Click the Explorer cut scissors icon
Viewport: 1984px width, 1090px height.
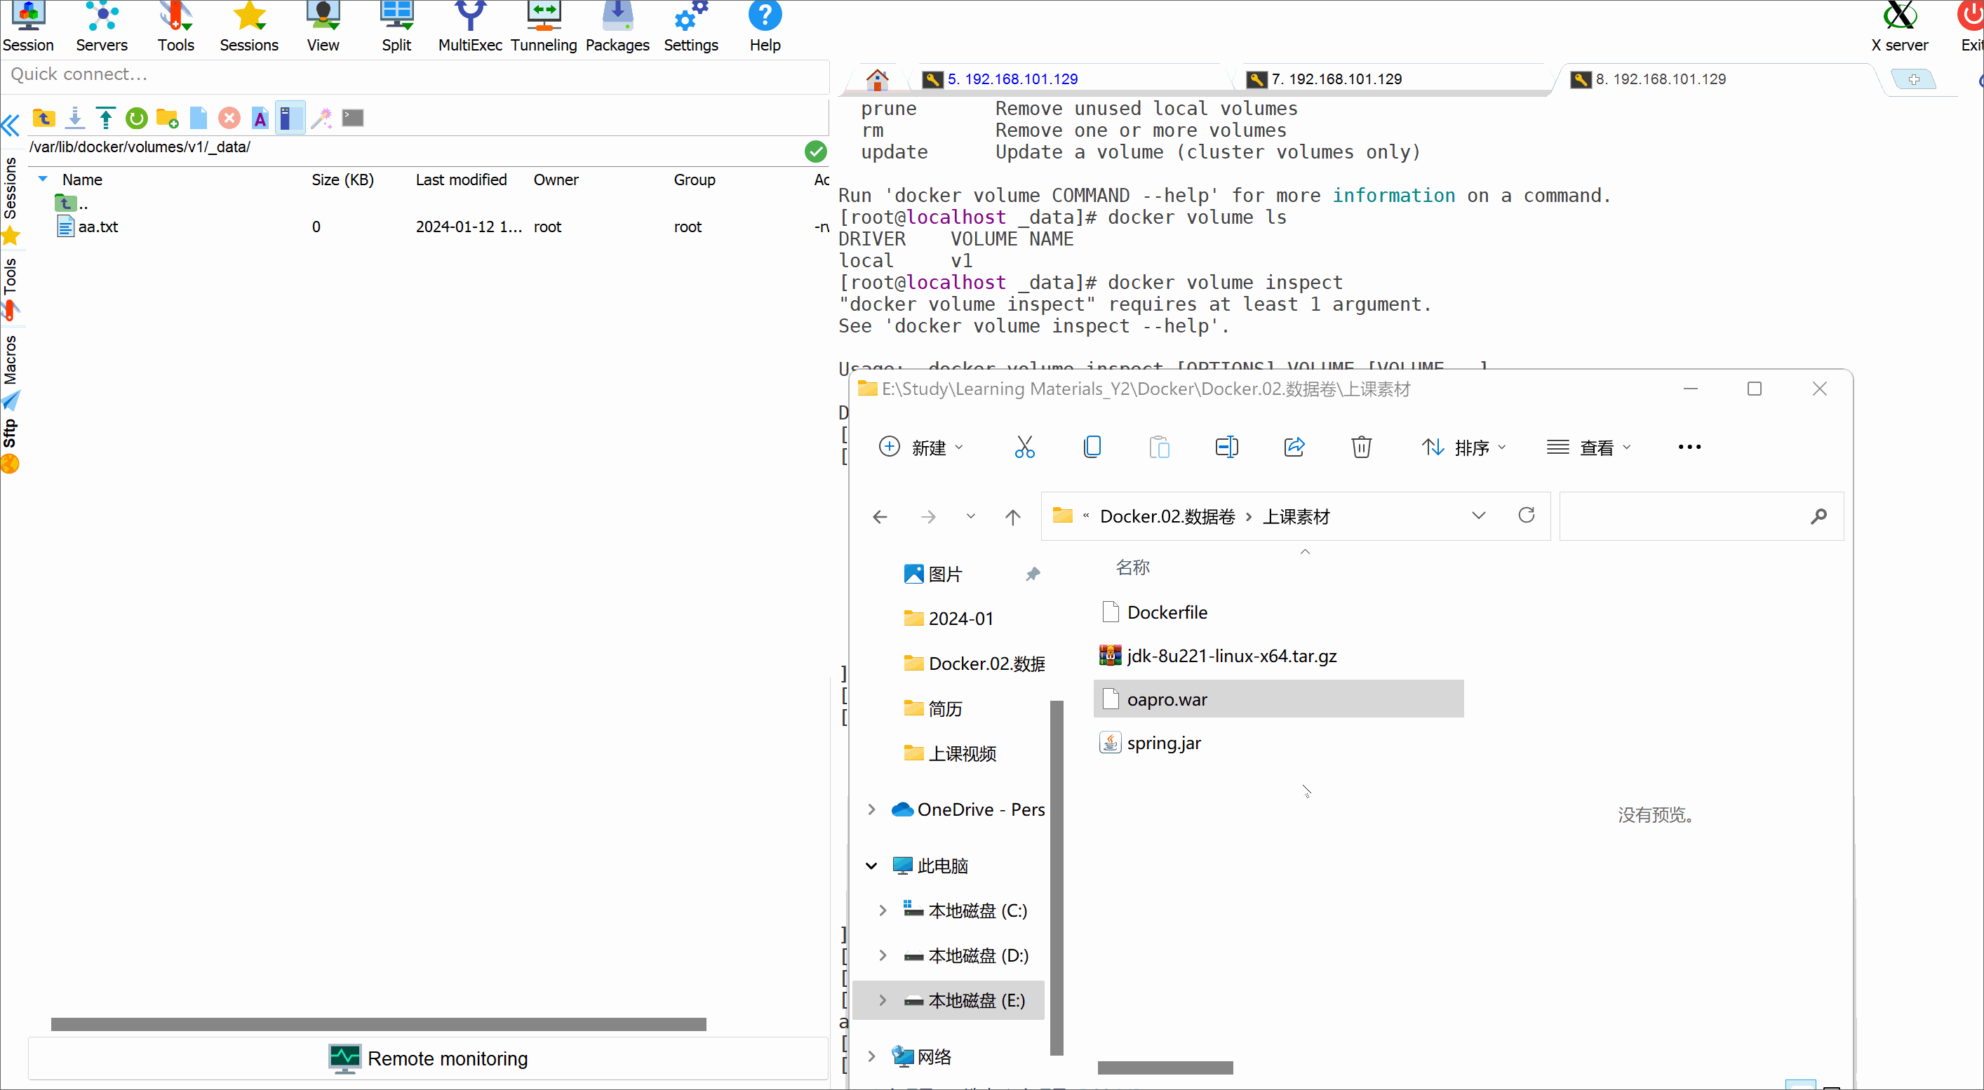[1024, 448]
